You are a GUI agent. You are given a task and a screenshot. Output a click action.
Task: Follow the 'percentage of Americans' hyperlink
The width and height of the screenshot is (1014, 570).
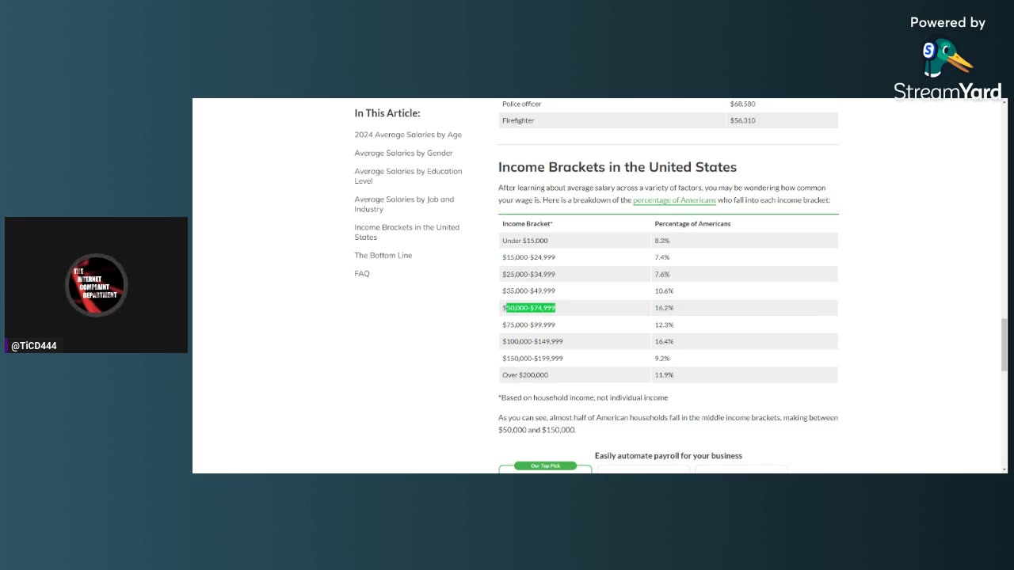(674, 200)
